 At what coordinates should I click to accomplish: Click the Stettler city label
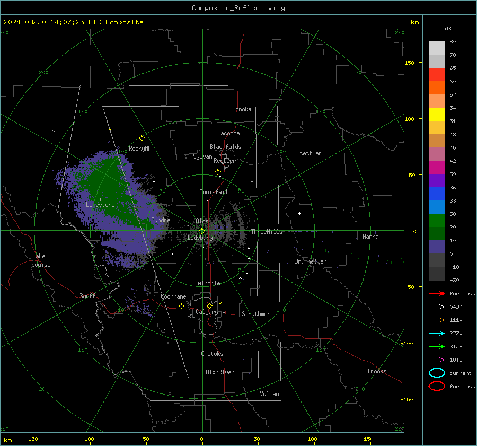point(309,153)
